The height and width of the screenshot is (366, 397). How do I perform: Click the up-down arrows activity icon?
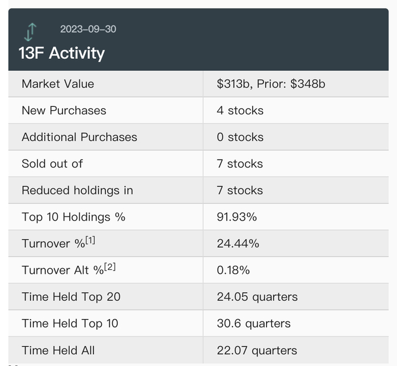coord(31,32)
